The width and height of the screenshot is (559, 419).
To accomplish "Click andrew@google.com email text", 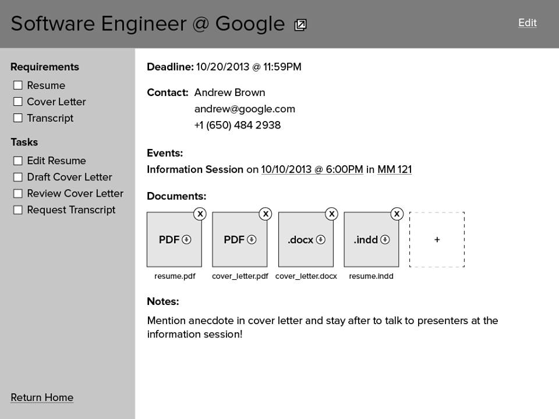I will click(245, 109).
